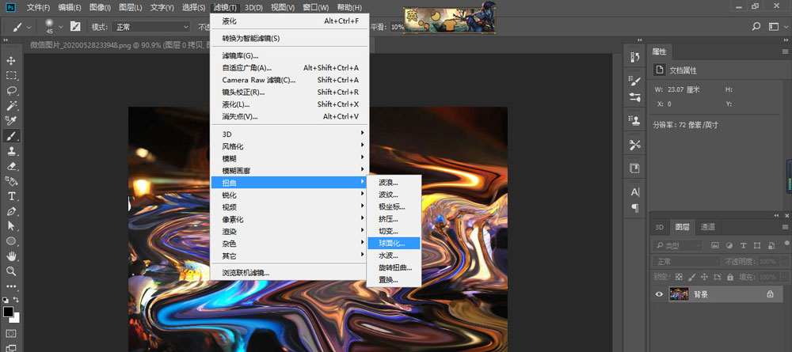Screen dimensions: 792x352
Task: Toggle the lock icon on 背景 layer
Action: [x=770, y=293]
